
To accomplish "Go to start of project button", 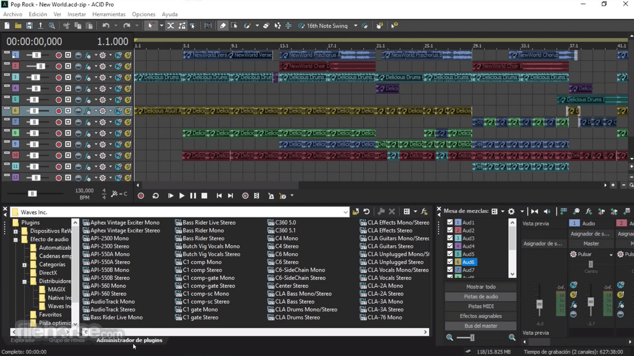I will point(219,196).
